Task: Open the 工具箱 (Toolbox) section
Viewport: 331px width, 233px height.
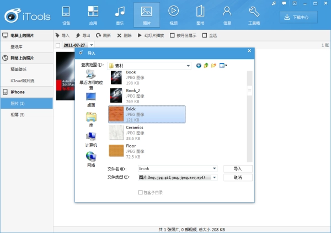Action: pos(254,15)
